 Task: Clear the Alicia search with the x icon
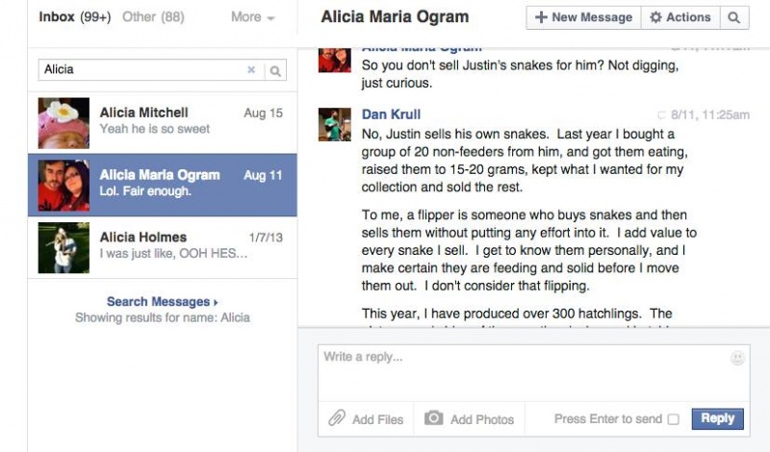[251, 69]
